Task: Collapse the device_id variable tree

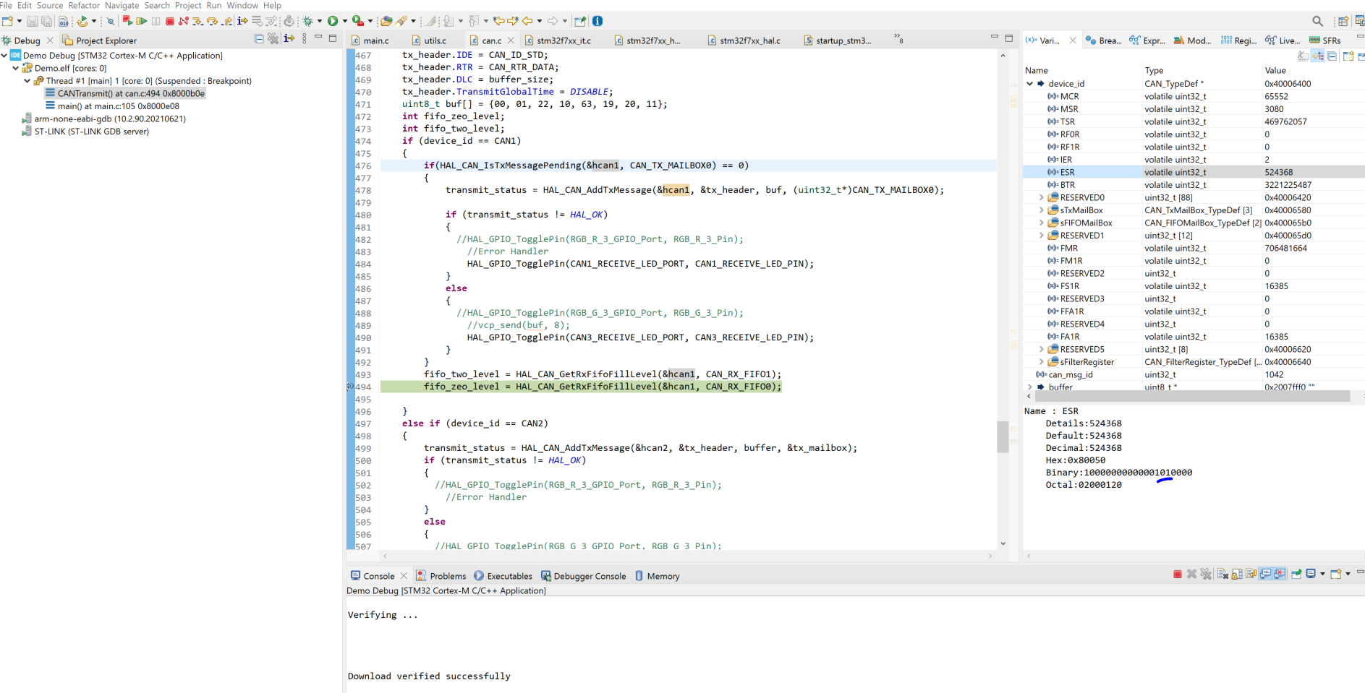Action: [1030, 83]
